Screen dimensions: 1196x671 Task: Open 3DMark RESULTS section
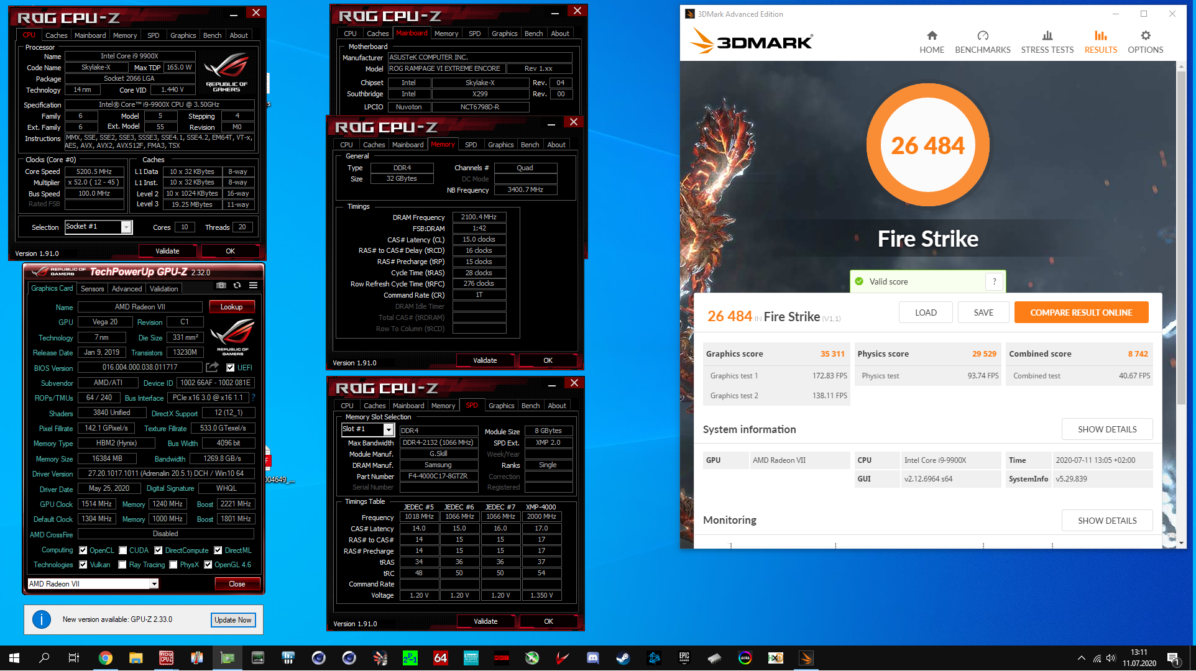[x=1100, y=42]
